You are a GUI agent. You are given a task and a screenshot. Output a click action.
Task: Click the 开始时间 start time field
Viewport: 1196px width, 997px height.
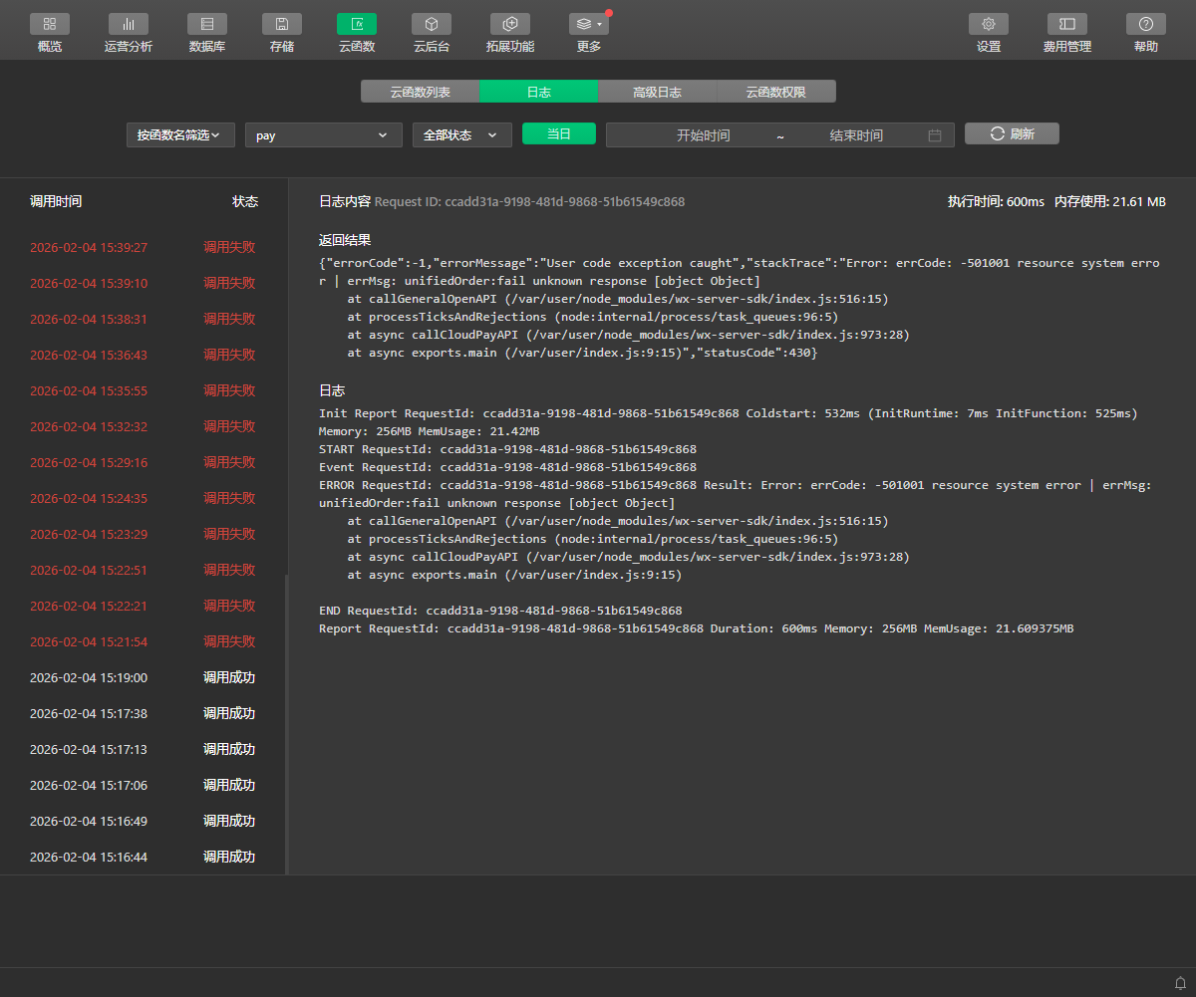tap(703, 135)
